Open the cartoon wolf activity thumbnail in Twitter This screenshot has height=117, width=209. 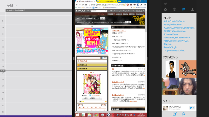coord(188,69)
